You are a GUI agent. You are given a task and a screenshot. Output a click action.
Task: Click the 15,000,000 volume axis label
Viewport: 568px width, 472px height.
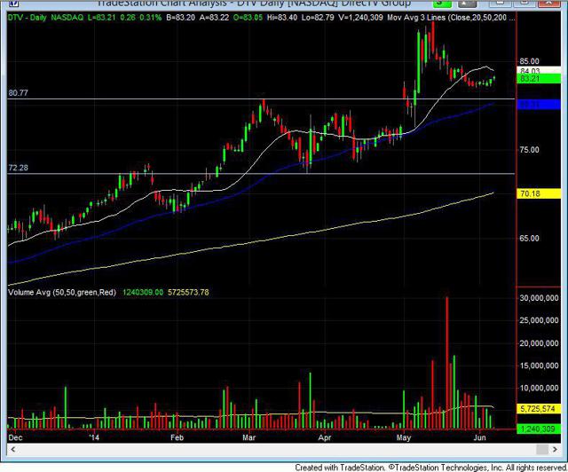click(x=539, y=366)
